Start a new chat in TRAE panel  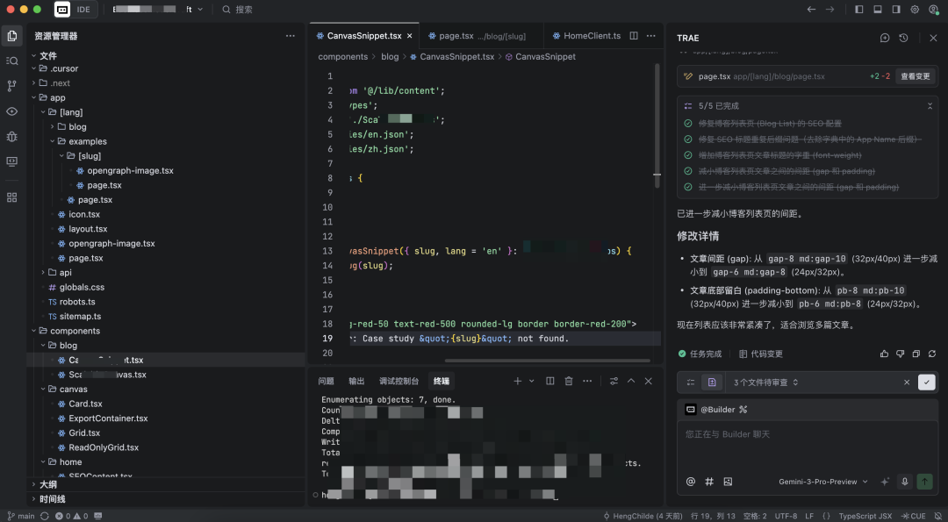(x=885, y=38)
